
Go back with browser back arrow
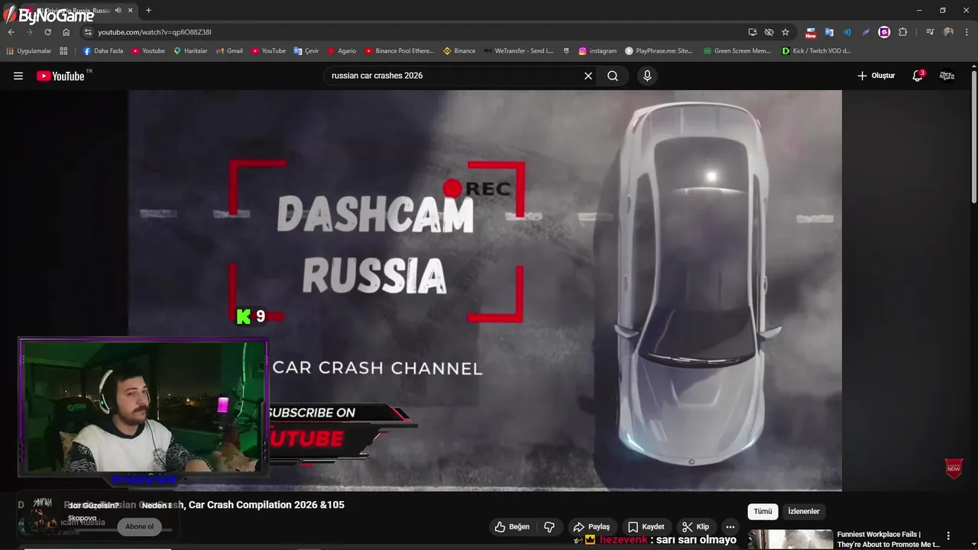pos(11,32)
